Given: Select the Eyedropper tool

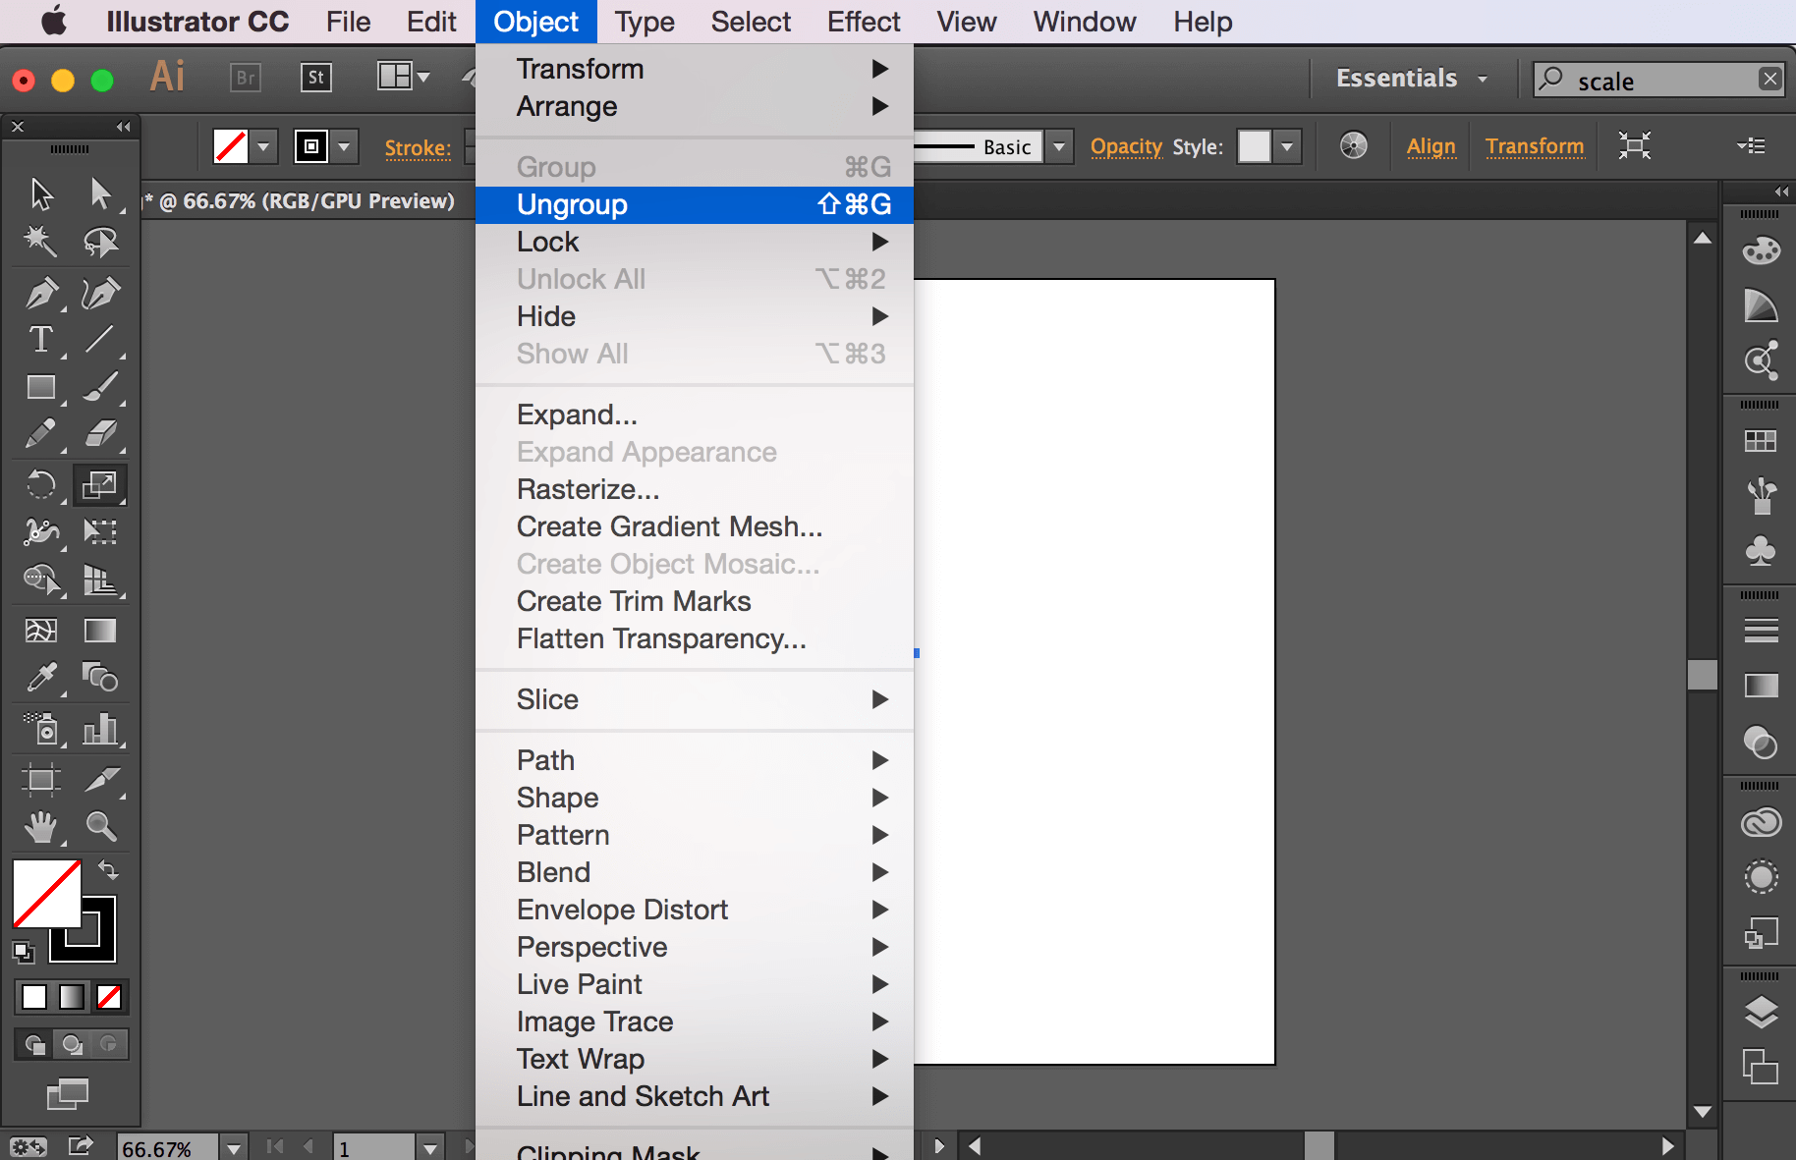Looking at the screenshot, I should tap(41, 677).
